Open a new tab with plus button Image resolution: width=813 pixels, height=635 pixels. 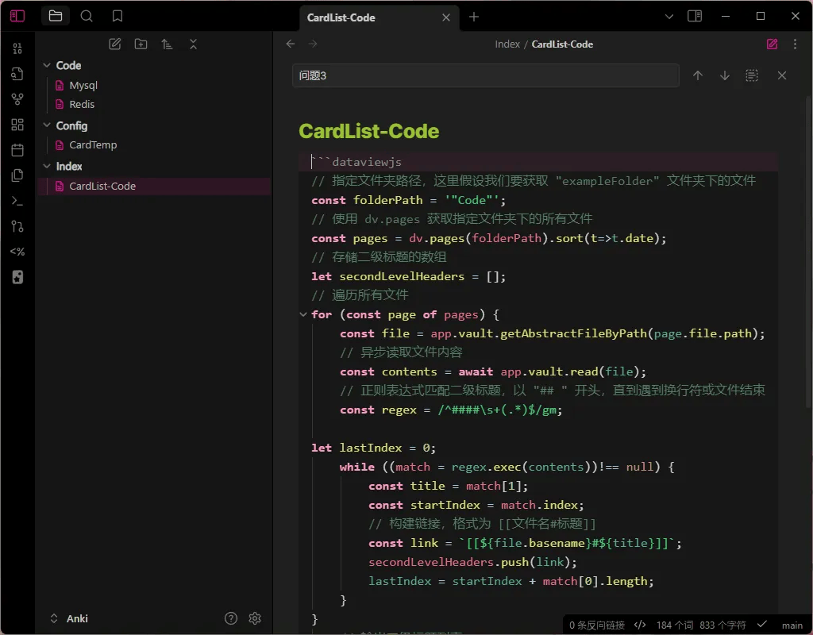coord(474,17)
